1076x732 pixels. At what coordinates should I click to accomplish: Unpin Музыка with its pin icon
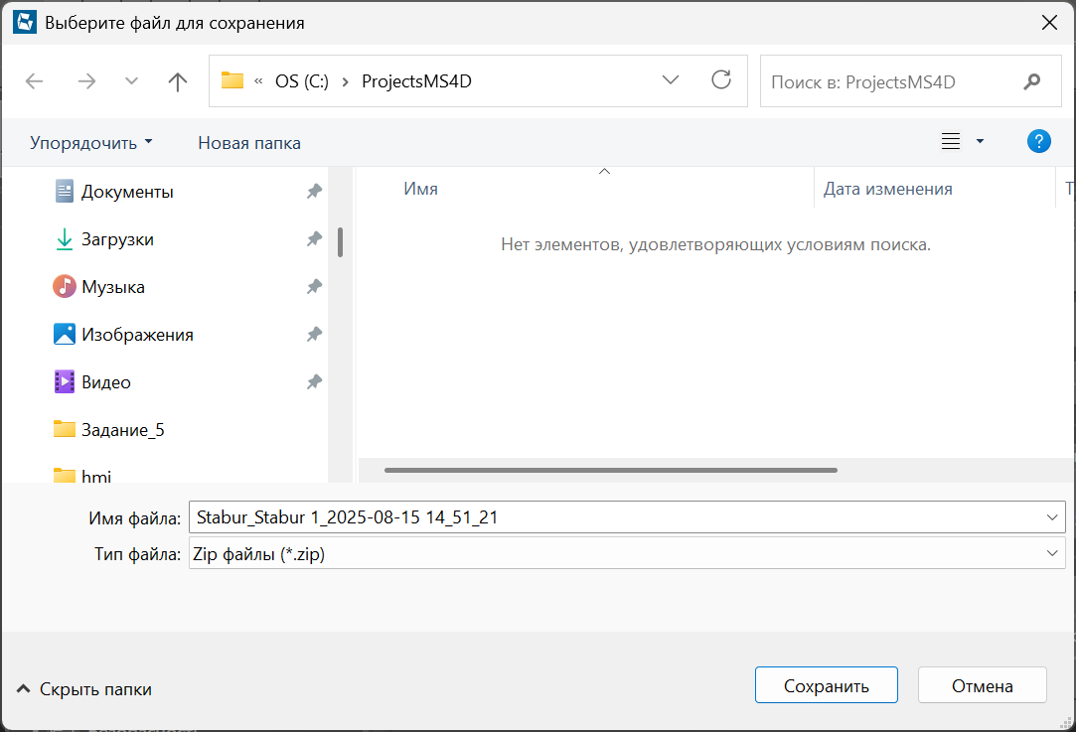click(314, 287)
